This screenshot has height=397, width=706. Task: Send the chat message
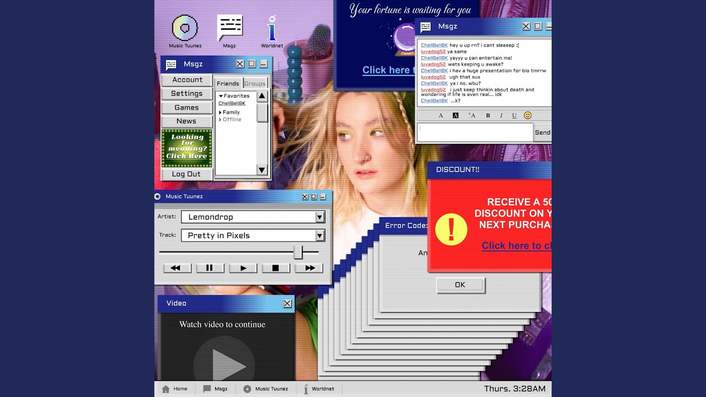tap(543, 132)
